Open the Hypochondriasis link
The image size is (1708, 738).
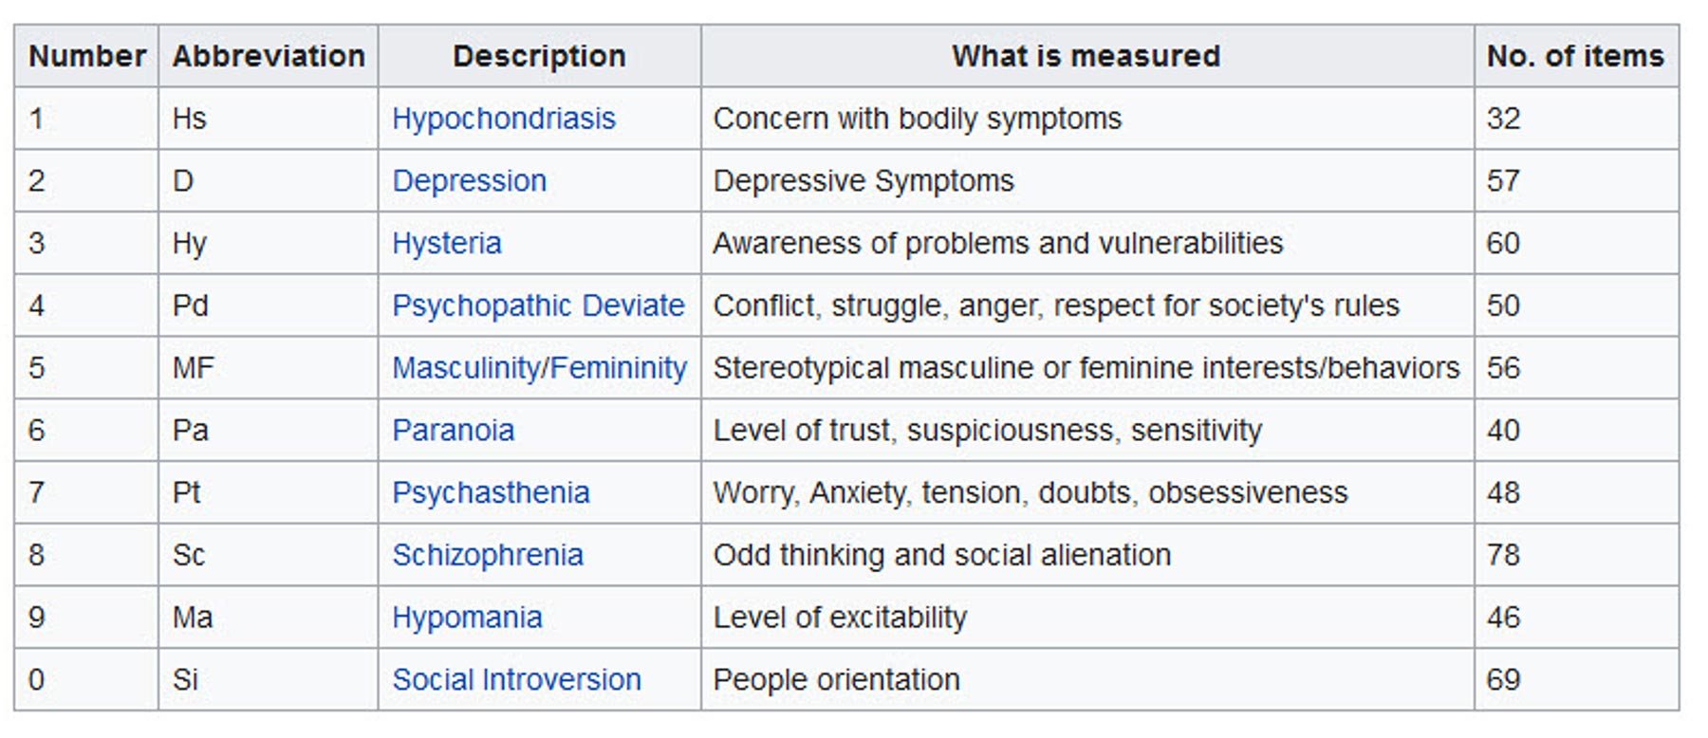coord(503,119)
